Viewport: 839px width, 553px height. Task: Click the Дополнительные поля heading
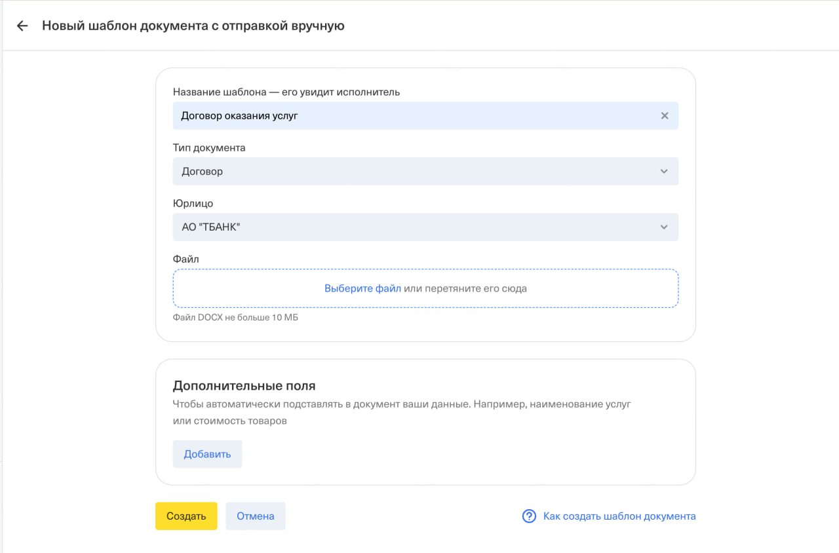click(244, 386)
